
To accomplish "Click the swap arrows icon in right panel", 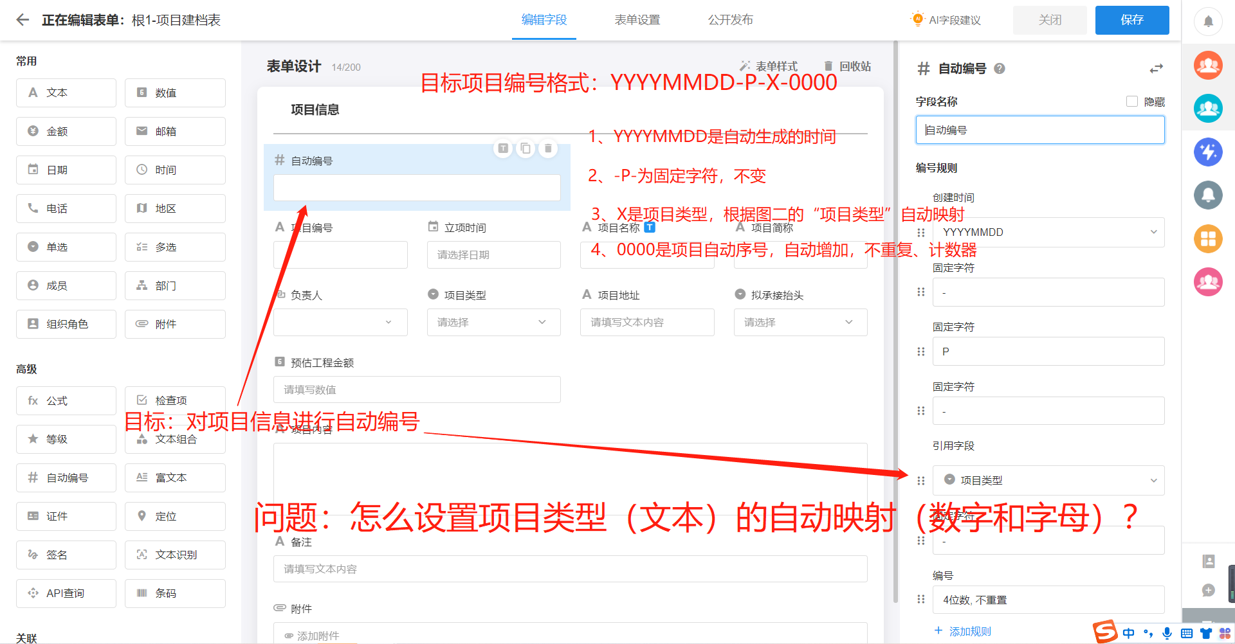I will (1157, 68).
